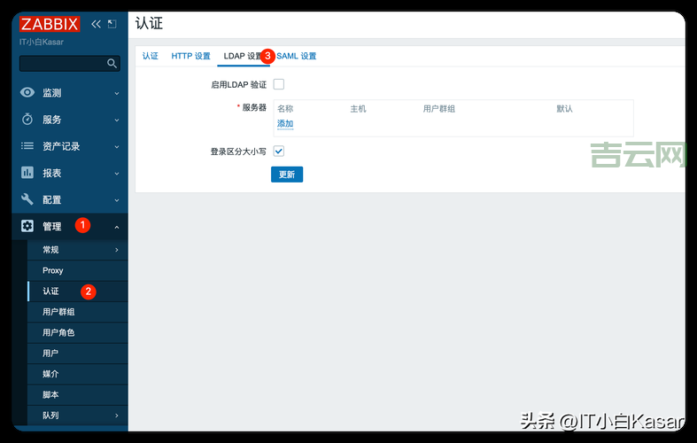Switch to the SAML 设置 tab
Image resolution: width=697 pixels, height=443 pixels.
(297, 56)
